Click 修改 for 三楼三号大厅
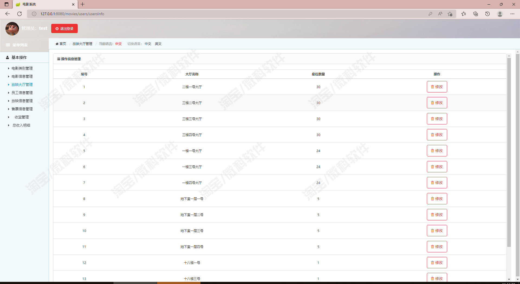The height and width of the screenshot is (284, 520). (x=437, y=119)
